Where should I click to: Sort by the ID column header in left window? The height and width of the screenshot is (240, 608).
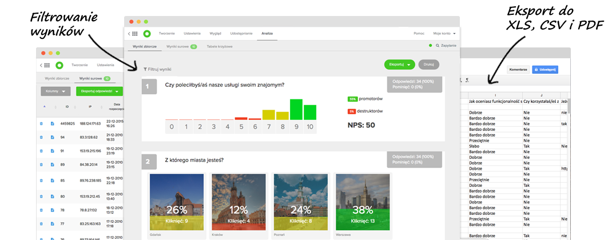pyautogui.click(x=67, y=106)
